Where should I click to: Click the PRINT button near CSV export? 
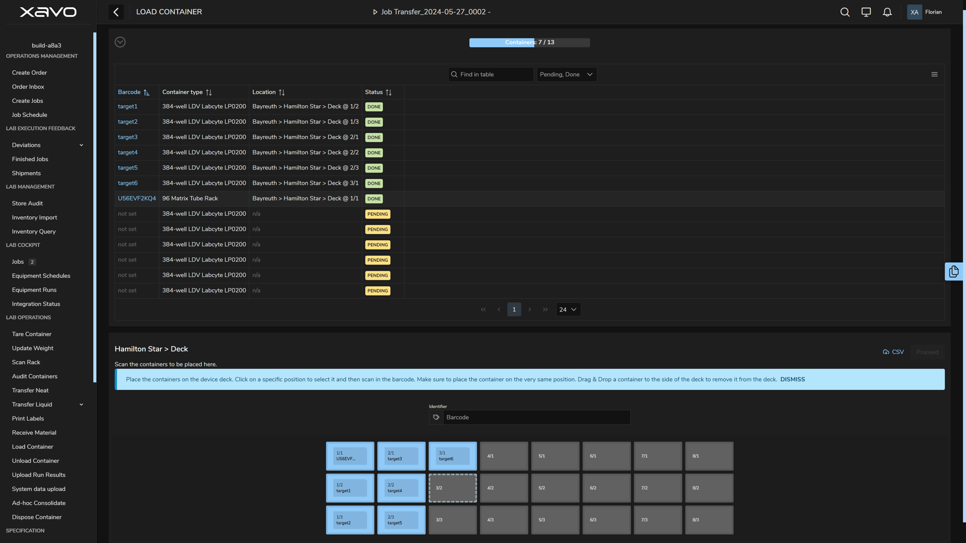click(x=927, y=351)
